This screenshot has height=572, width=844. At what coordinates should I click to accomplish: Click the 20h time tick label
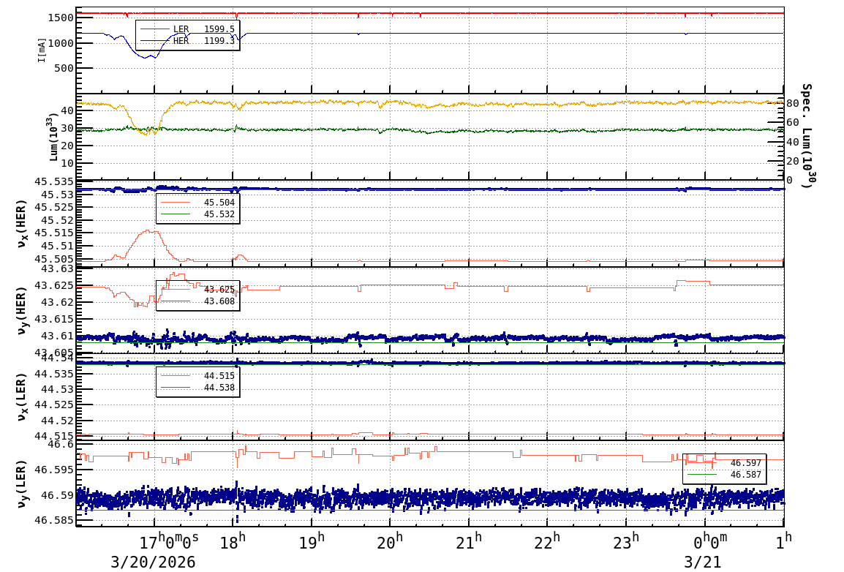(390, 543)
